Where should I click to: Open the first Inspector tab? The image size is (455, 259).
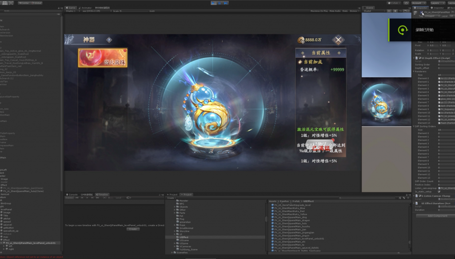click(420, 8)
